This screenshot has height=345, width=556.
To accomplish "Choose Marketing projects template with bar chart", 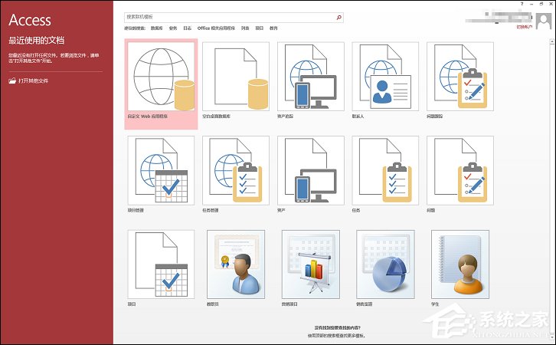I will point(311,264).
